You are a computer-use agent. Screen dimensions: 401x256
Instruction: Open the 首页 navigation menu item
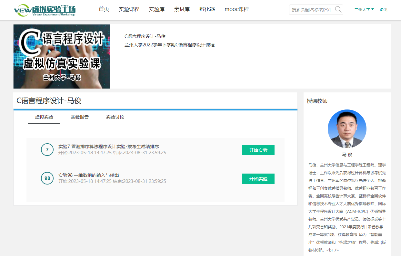pyautogui.click(x=104, y=9)
